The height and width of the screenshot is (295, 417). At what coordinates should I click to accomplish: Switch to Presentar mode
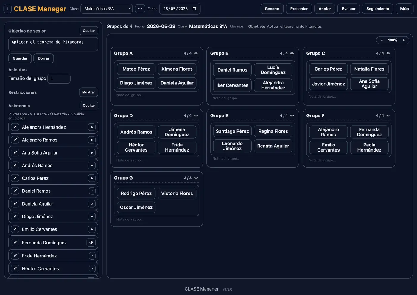[299, 9]
